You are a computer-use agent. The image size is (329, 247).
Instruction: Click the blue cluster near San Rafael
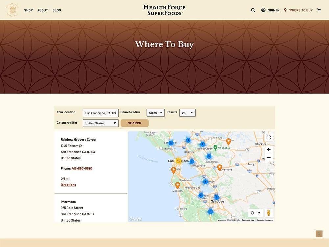coord(171,143)
